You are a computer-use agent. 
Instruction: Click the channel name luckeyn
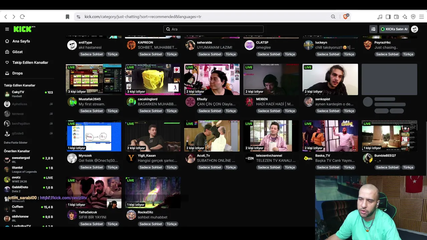pyautogui.click(x=321, y=43)
